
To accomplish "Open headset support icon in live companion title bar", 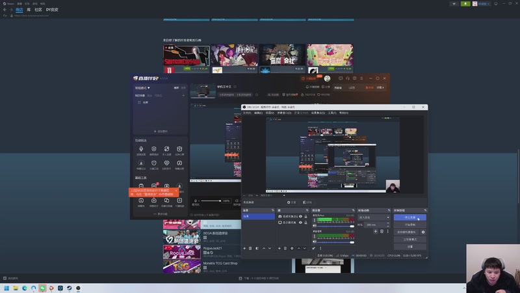I will [x=348, y=78].
